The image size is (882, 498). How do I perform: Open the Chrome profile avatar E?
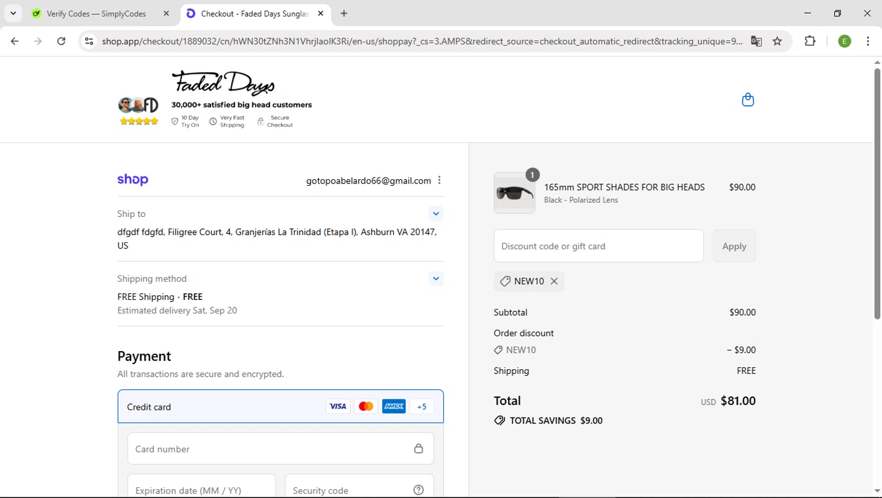click(844, 41)
